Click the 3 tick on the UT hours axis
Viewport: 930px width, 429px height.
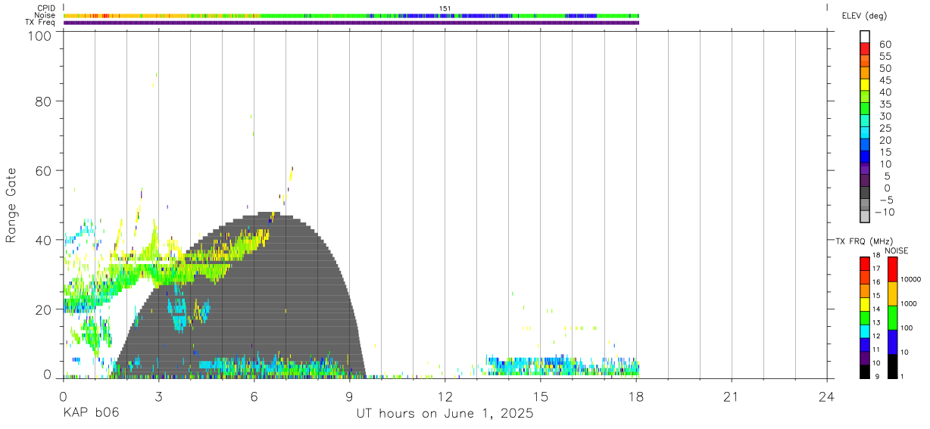(158, 396)
